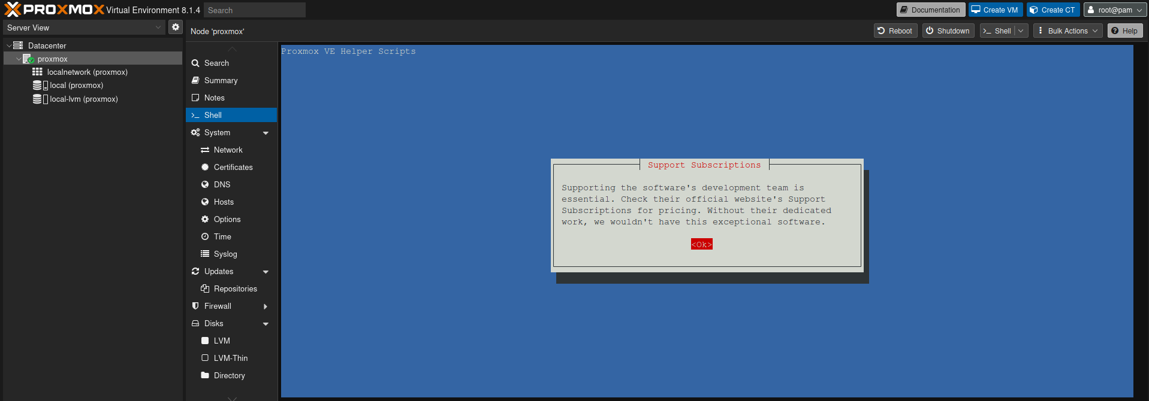The image size is (1149, 401).
Task: Click the Repositories files icon
Action: pos(205,288)
